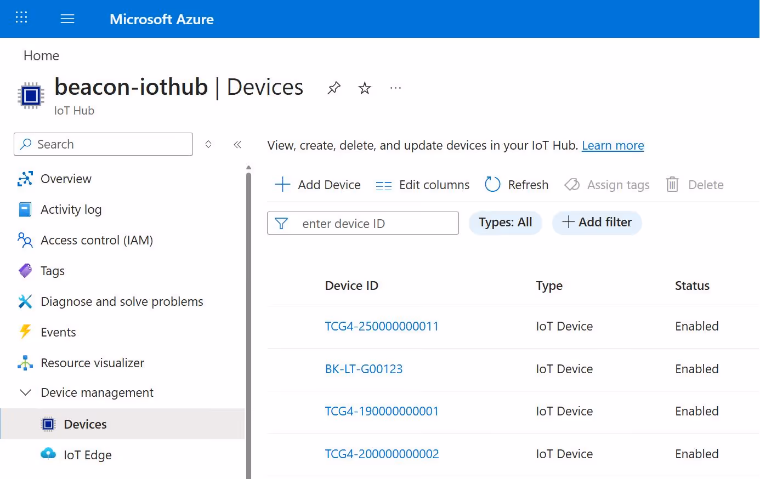Click the circular Refresh icon

pyautogui.click(x=492, y=185)
